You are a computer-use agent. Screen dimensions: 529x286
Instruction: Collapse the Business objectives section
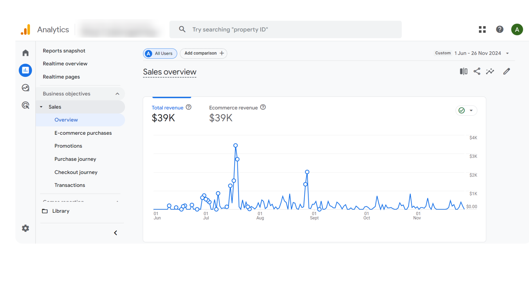117,93
